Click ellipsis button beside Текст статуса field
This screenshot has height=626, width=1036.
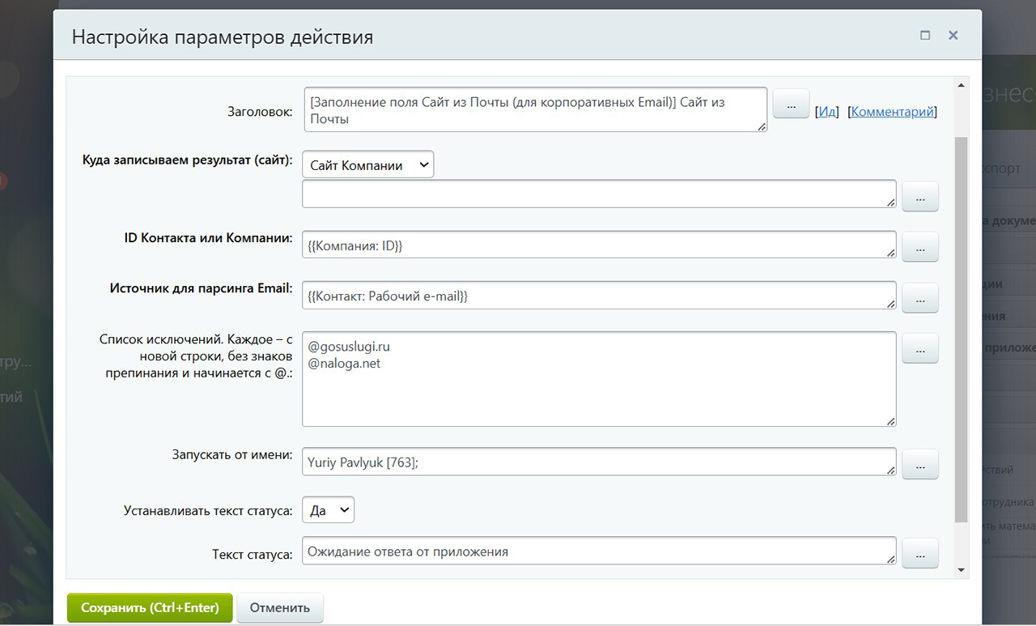click(x=919, y=553)
